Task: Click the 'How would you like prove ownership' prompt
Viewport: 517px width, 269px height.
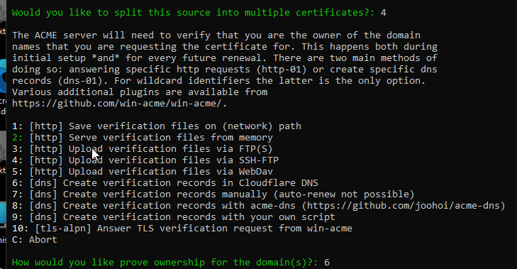Action: pos(171,263)
